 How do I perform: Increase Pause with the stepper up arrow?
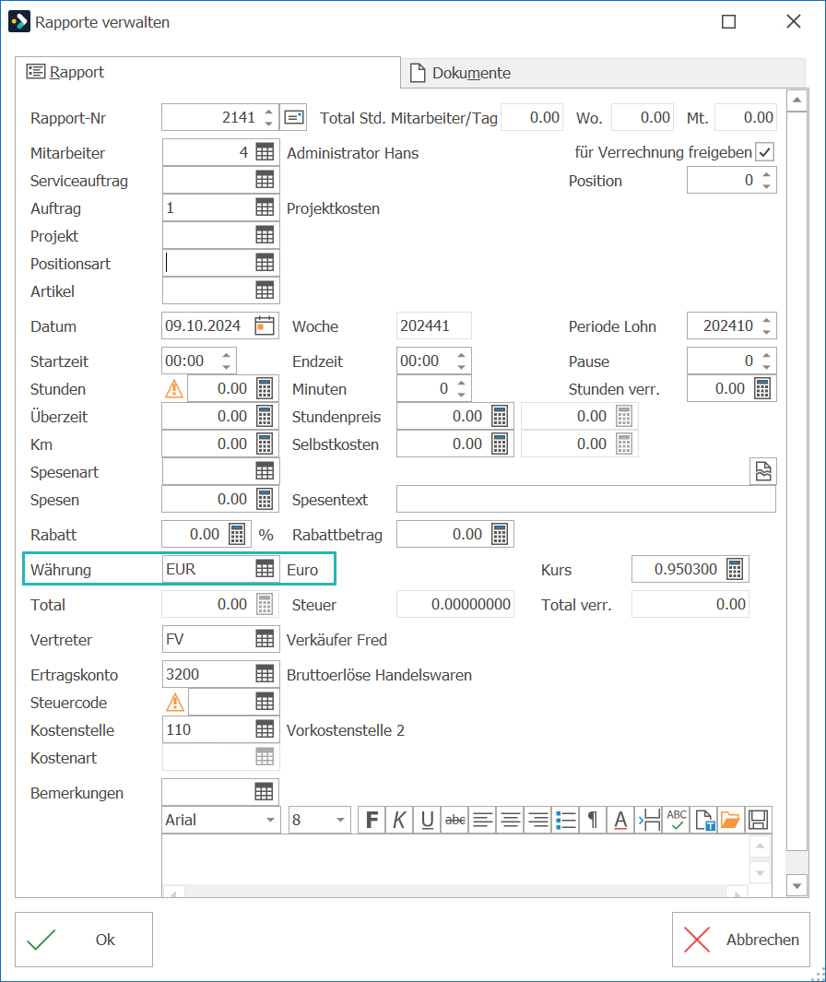(766, 355)
